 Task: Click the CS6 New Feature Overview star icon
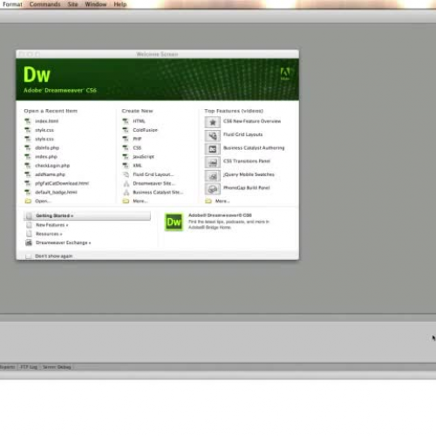[213, 122]
